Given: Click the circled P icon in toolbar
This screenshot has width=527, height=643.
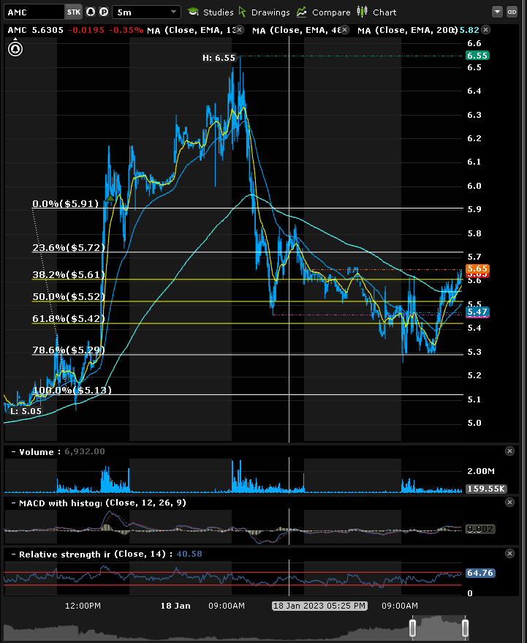Looking at the screenshot, I should 104,12.
